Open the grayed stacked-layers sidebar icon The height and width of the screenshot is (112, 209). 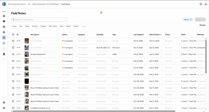(4, 49)
